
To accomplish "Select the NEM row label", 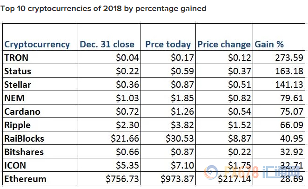I will click(14, 98).
